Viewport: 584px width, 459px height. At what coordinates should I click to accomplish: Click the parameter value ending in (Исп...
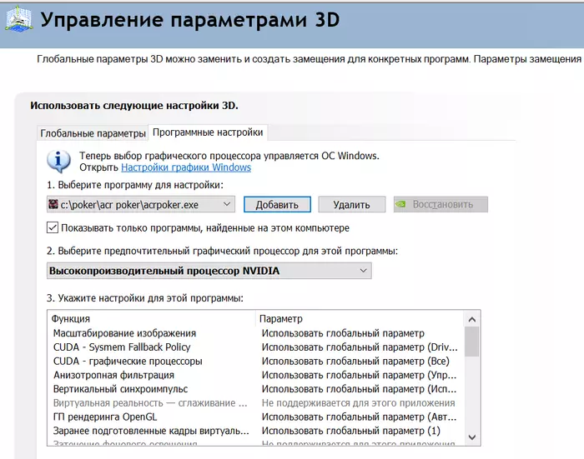pos(359,389)
